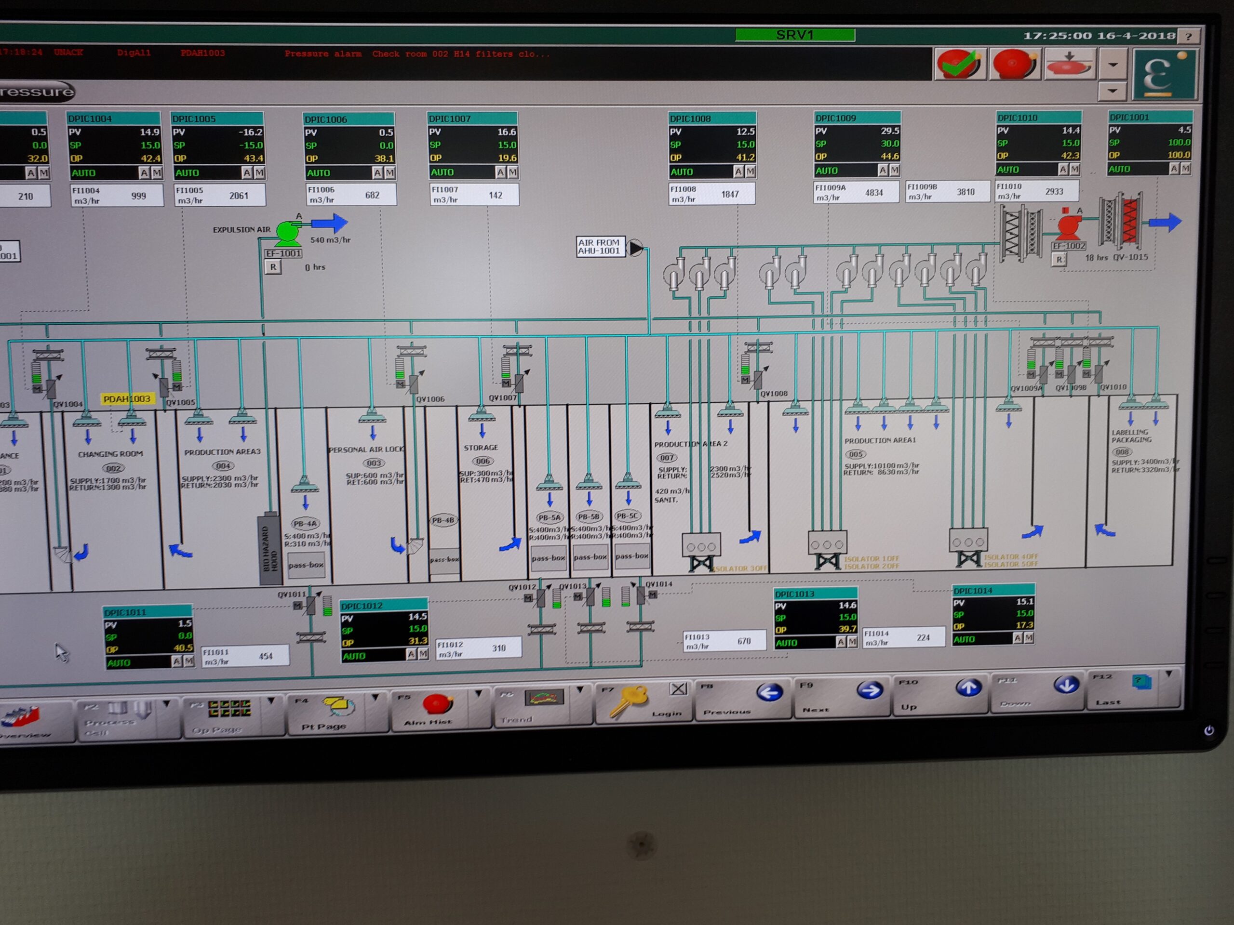This screenshot has height=925, width=1234.
Task: Set DPIC1009 to Manual with M button
Action: pyautogui.click(x=895, y=170)
